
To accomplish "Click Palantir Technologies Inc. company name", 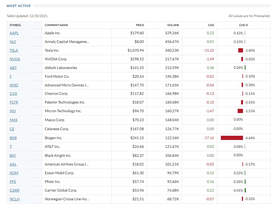I will click(65, 102).
